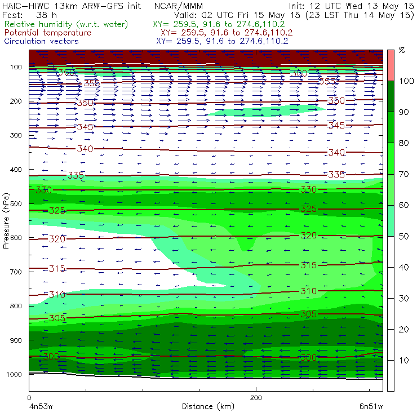Click the red 'Potential temperature' legend label
The width and height of the screenshot is (417, 417).
click(x=47, y=33)
